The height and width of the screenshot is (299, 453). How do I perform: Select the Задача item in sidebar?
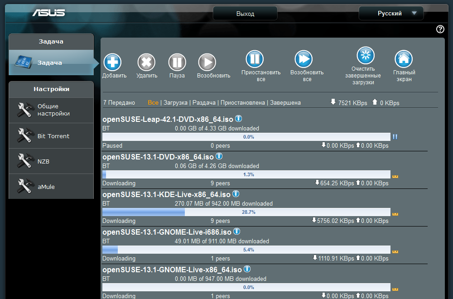pyautogui.click(x=51, y=63)
